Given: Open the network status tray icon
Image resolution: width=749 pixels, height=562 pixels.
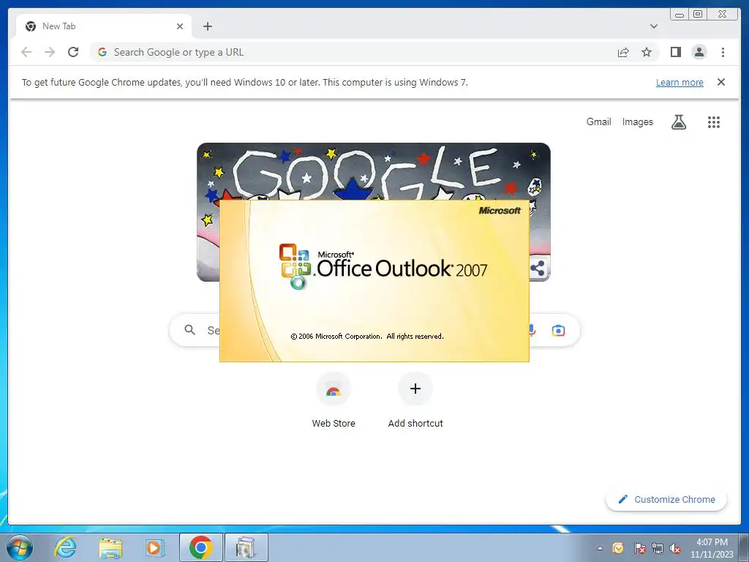Looking at the screenshot, I should coord(658,548).
